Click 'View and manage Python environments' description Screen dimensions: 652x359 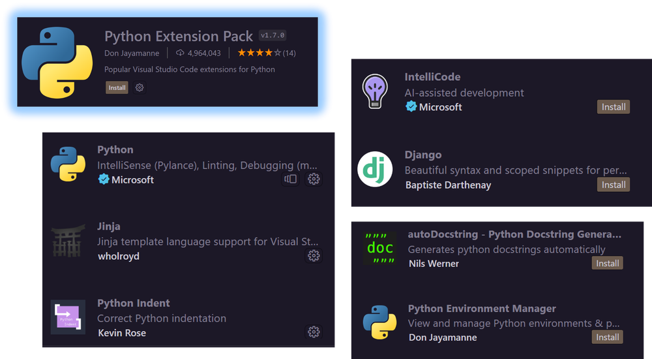point(514,323)
